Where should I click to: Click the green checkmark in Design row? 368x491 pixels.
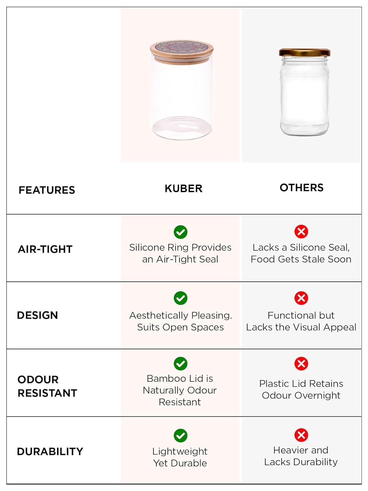[x=181, y=298]
